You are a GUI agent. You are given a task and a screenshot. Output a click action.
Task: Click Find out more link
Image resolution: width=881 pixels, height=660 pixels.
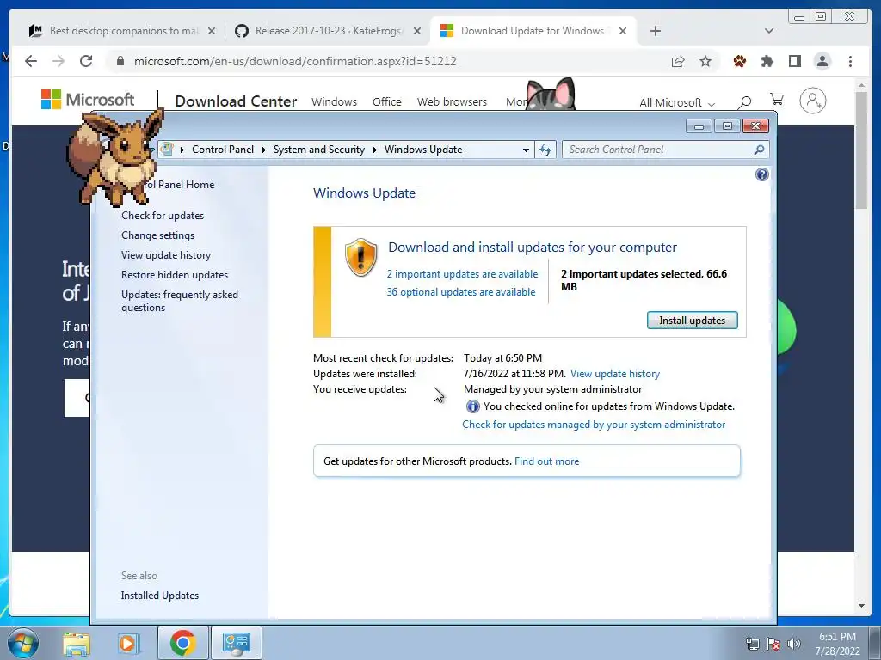546,461
